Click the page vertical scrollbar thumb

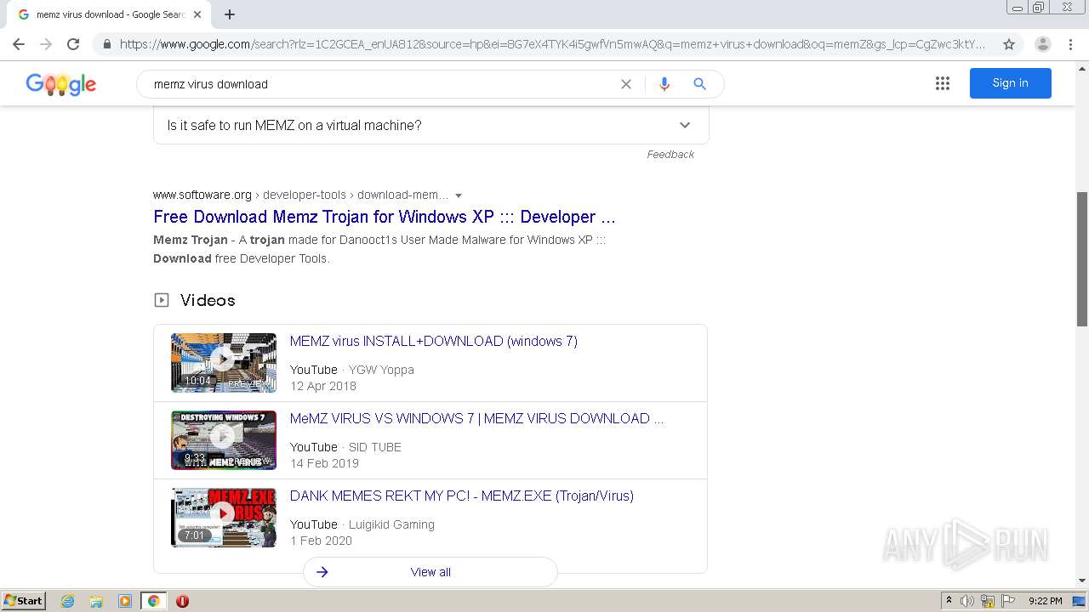1082,259
